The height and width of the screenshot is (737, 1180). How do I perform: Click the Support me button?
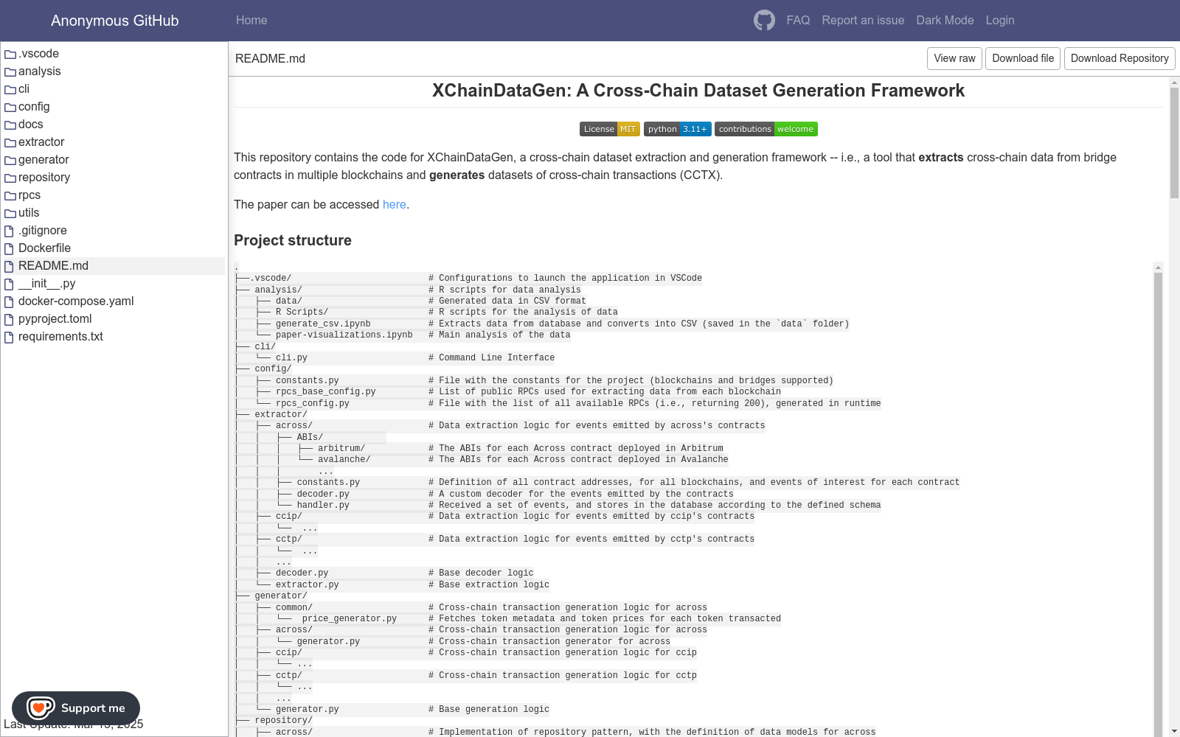76,708
